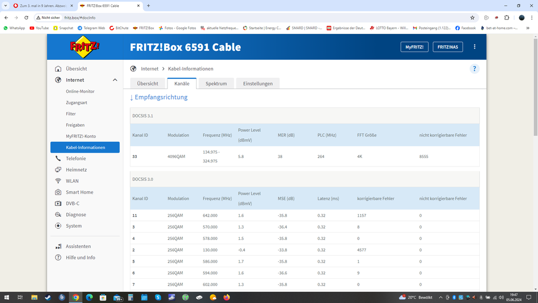Viewport: 538px width, 303px height.
Task: Reload the page in Chrome
Action: (26, 17)
